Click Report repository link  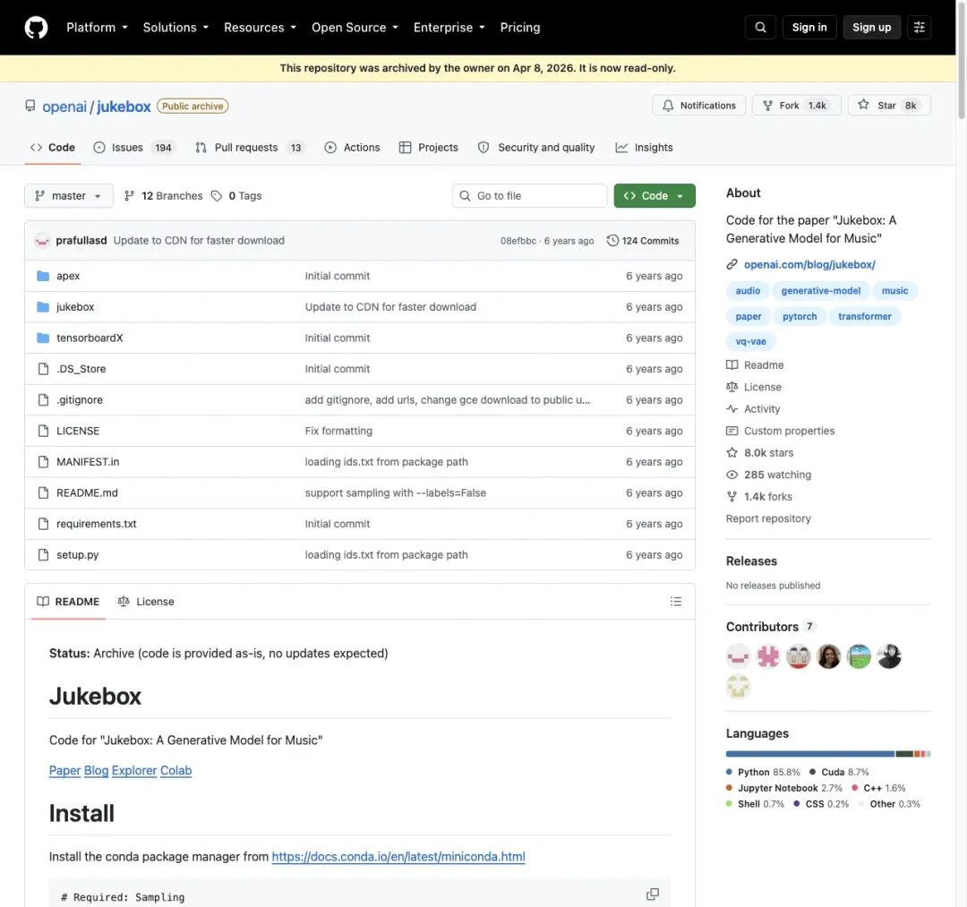point(768,518)
